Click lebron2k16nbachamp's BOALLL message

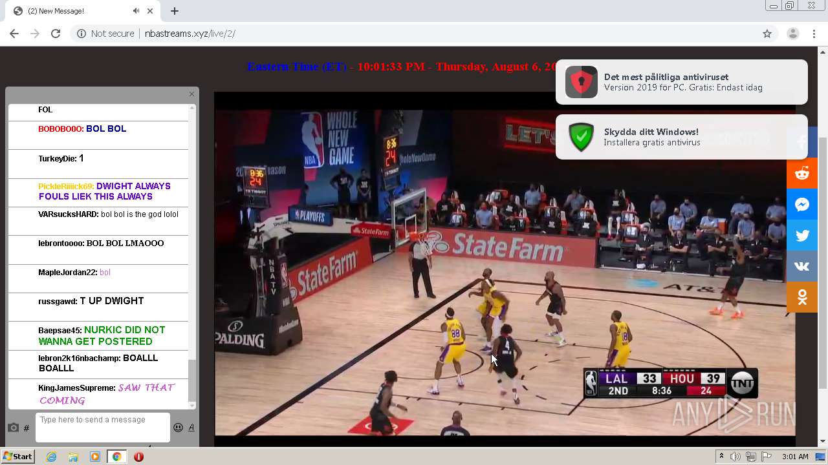(x=98, y=363)
